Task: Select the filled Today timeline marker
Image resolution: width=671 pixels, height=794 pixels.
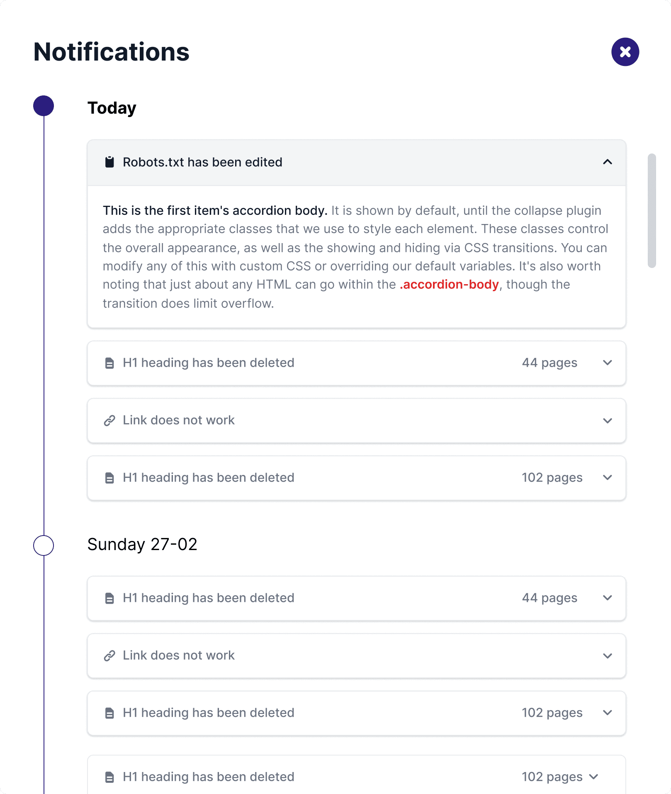Action: [44, 106]
